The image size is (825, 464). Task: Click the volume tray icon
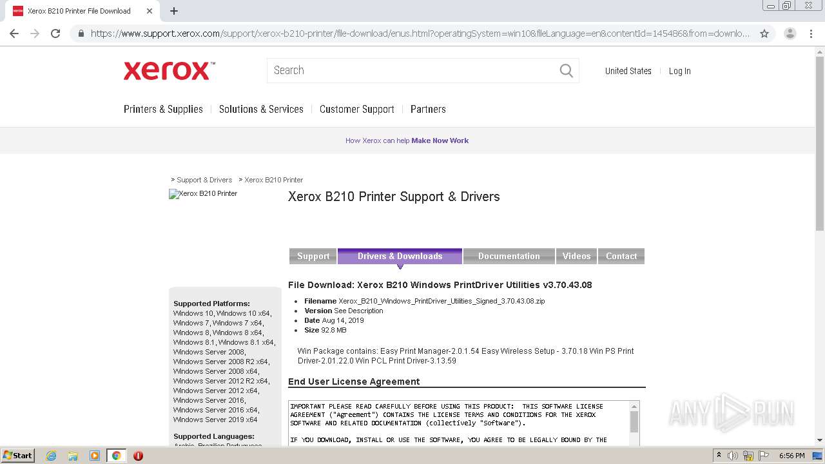tap(733, 456)
